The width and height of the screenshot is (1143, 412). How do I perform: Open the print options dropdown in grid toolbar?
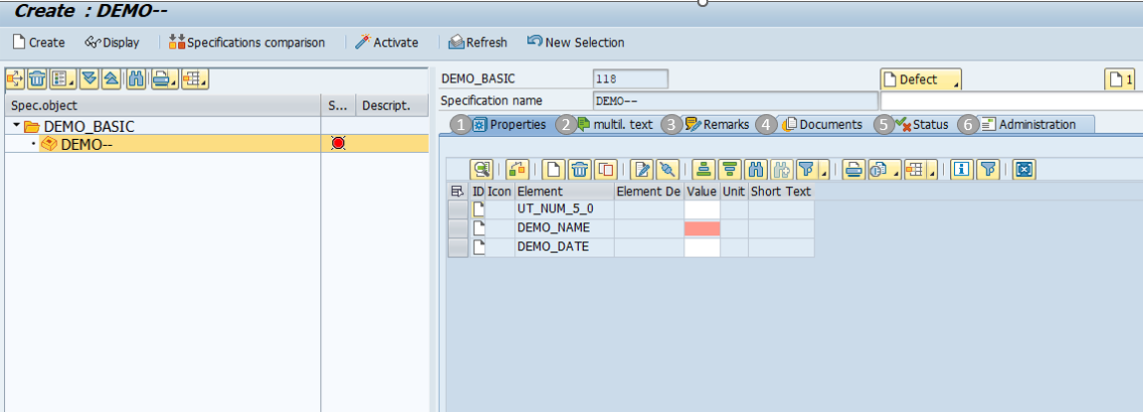855,170
